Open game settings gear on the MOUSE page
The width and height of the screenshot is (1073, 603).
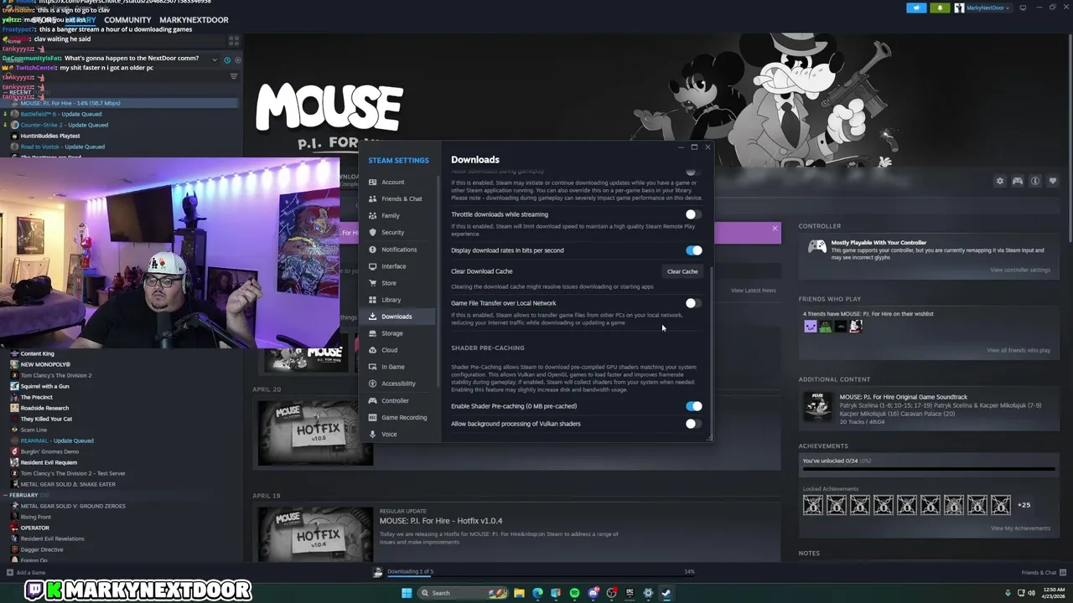[x=999, y=181]
